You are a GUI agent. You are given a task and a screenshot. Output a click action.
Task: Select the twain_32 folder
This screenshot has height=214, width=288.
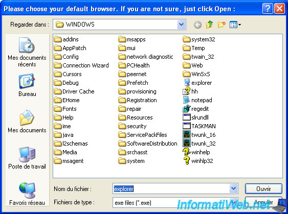tap(198, 57)
